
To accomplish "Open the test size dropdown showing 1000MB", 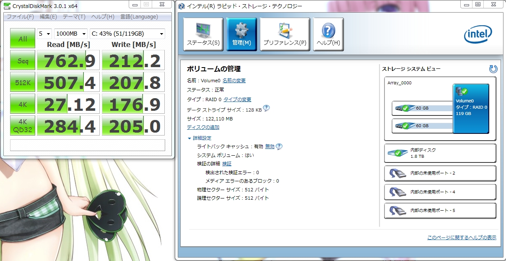I will [71, 34].
